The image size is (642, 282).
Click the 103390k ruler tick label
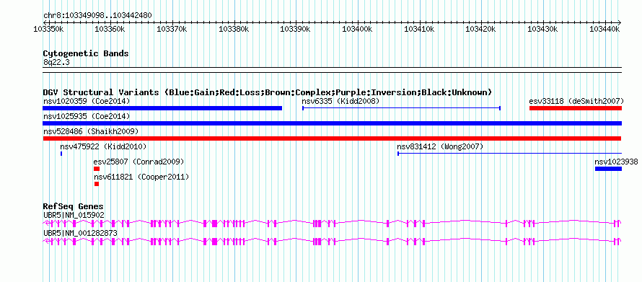[x=296, y=29]
